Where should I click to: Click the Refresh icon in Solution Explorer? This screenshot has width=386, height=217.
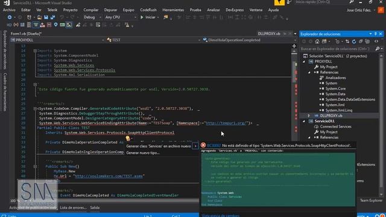coord(354,42)
